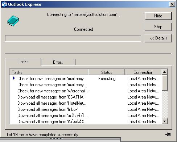Click the blue arrow executing-task indicator
The width and height of the screenshot is (177, 142).
[x=14, y=78]
